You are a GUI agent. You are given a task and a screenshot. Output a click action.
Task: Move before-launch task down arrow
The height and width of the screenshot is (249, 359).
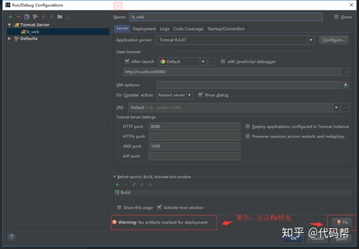pos(150,185)
